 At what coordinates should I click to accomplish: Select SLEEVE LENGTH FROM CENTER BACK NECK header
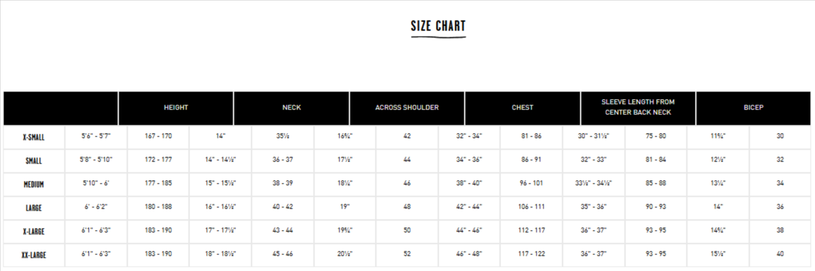(x=638, y=108)
